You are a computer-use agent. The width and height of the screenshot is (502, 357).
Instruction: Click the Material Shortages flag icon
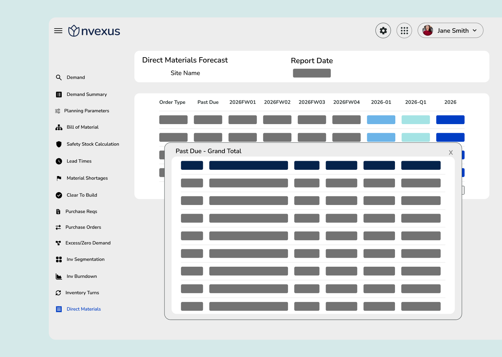click(59, 178)
